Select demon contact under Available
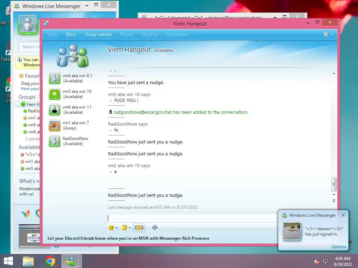The width and height of the screenshot is (358, 268). (x=30, y=155)
